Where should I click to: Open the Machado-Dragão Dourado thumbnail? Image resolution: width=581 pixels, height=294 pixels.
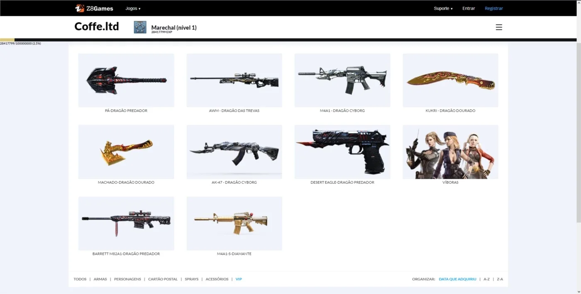click(x=126, y=152)
